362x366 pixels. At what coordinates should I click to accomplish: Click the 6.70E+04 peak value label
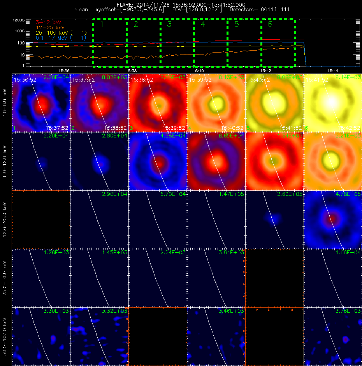coord(173,194)
